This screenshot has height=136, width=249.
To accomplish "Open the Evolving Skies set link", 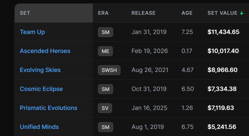I will 40,70.
